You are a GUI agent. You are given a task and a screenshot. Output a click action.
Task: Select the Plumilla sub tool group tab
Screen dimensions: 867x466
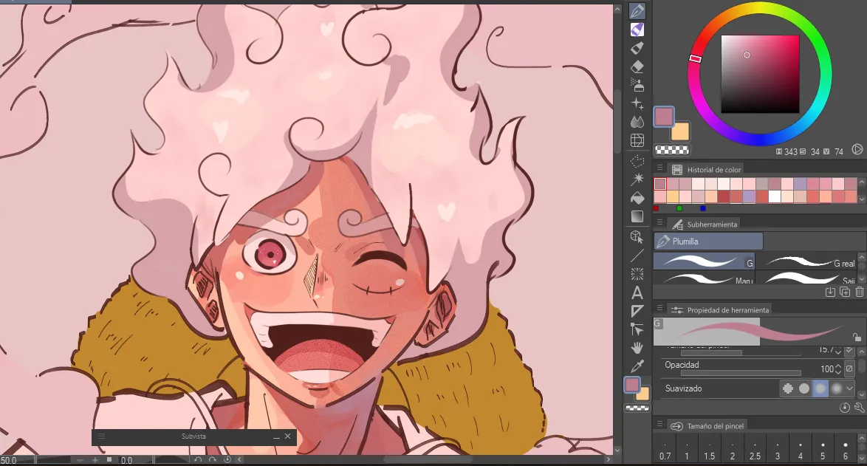(708, 241)
